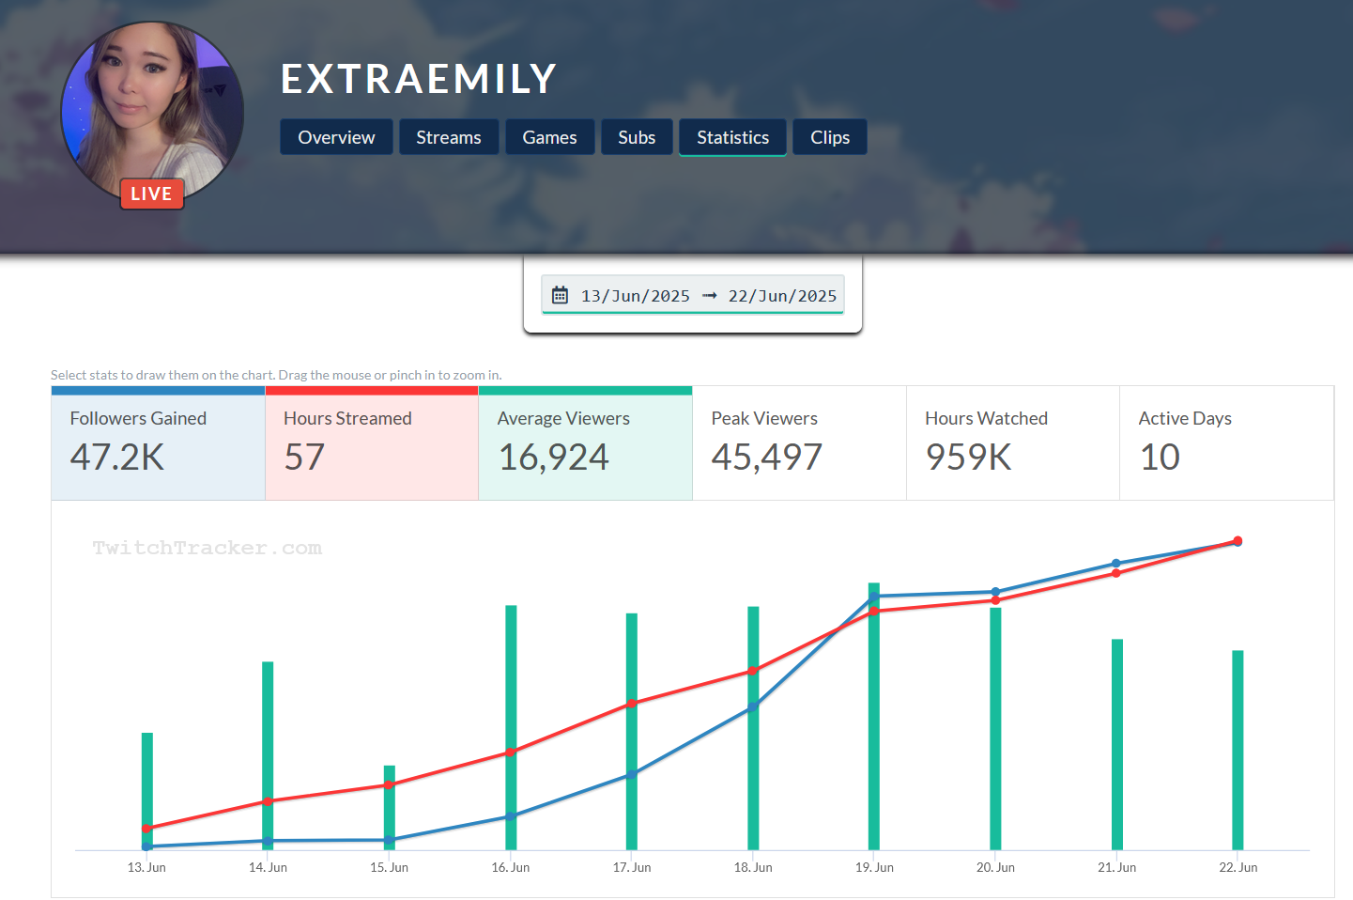Toggle the Hours Streamed stat
This screenshot has width=1353, height=900.
pos(372,442)
